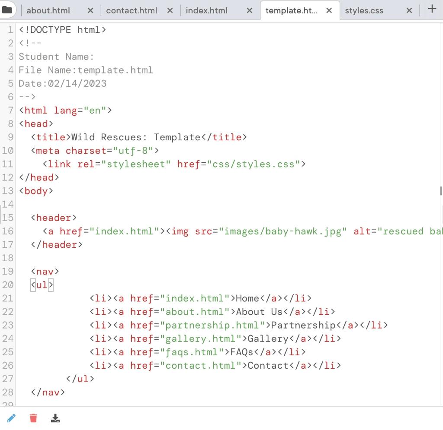The width and height of the screenshot is (443, 430).
Task: Close the template.html tab
Action: click(329, 11)
